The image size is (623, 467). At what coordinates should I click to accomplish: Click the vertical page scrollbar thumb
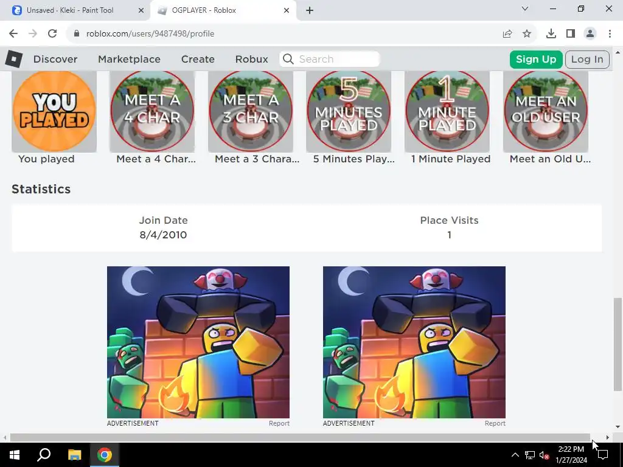pyautogui.click(x=618, y=344)
